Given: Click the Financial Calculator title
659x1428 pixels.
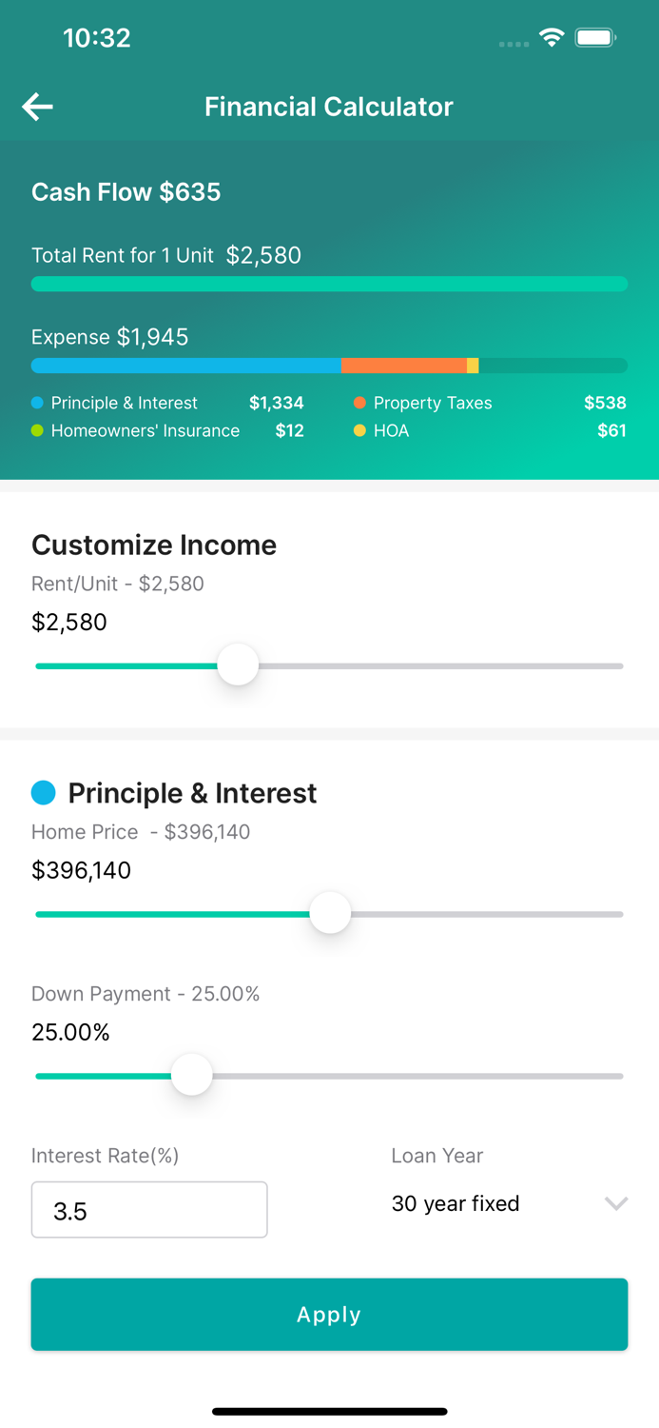Looking at the screenshot, I should (x=328, y=106).
